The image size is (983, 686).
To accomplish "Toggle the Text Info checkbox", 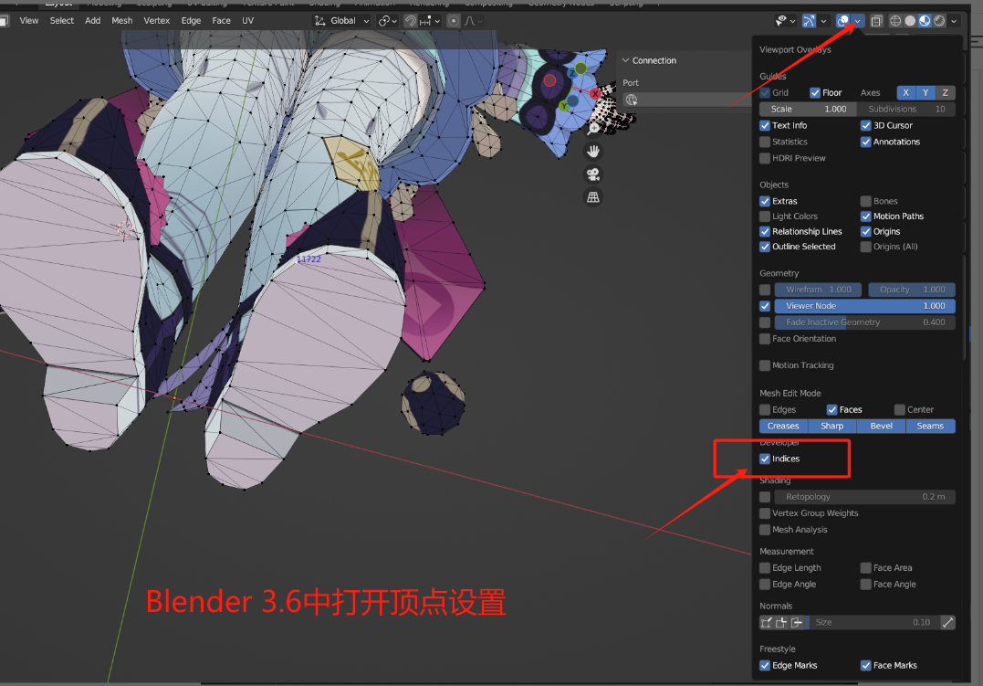I will (x=765, y=125).
